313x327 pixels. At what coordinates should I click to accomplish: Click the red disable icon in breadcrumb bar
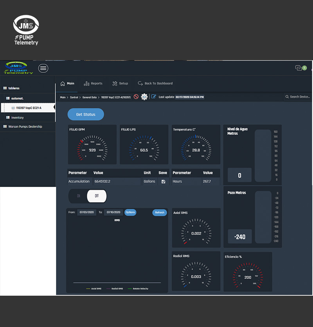click(136, 97)
